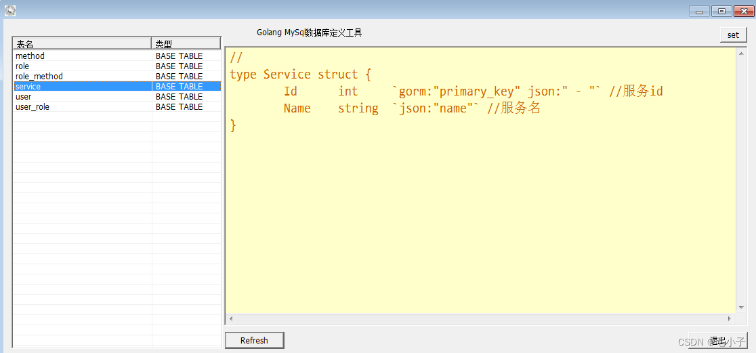Click scroll right arrow under code pane

[729, 318]
